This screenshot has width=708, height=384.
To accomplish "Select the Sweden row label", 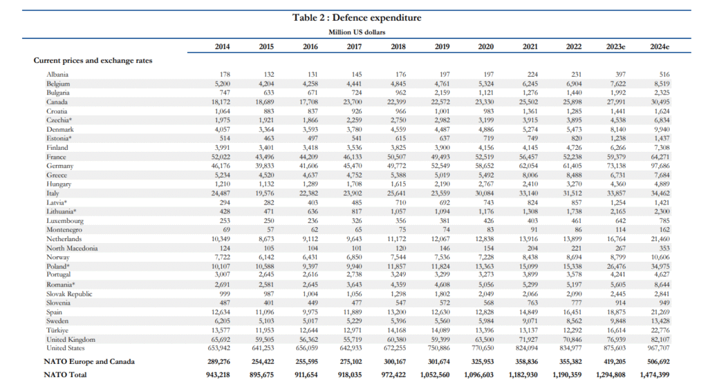I will click(57, 321).
